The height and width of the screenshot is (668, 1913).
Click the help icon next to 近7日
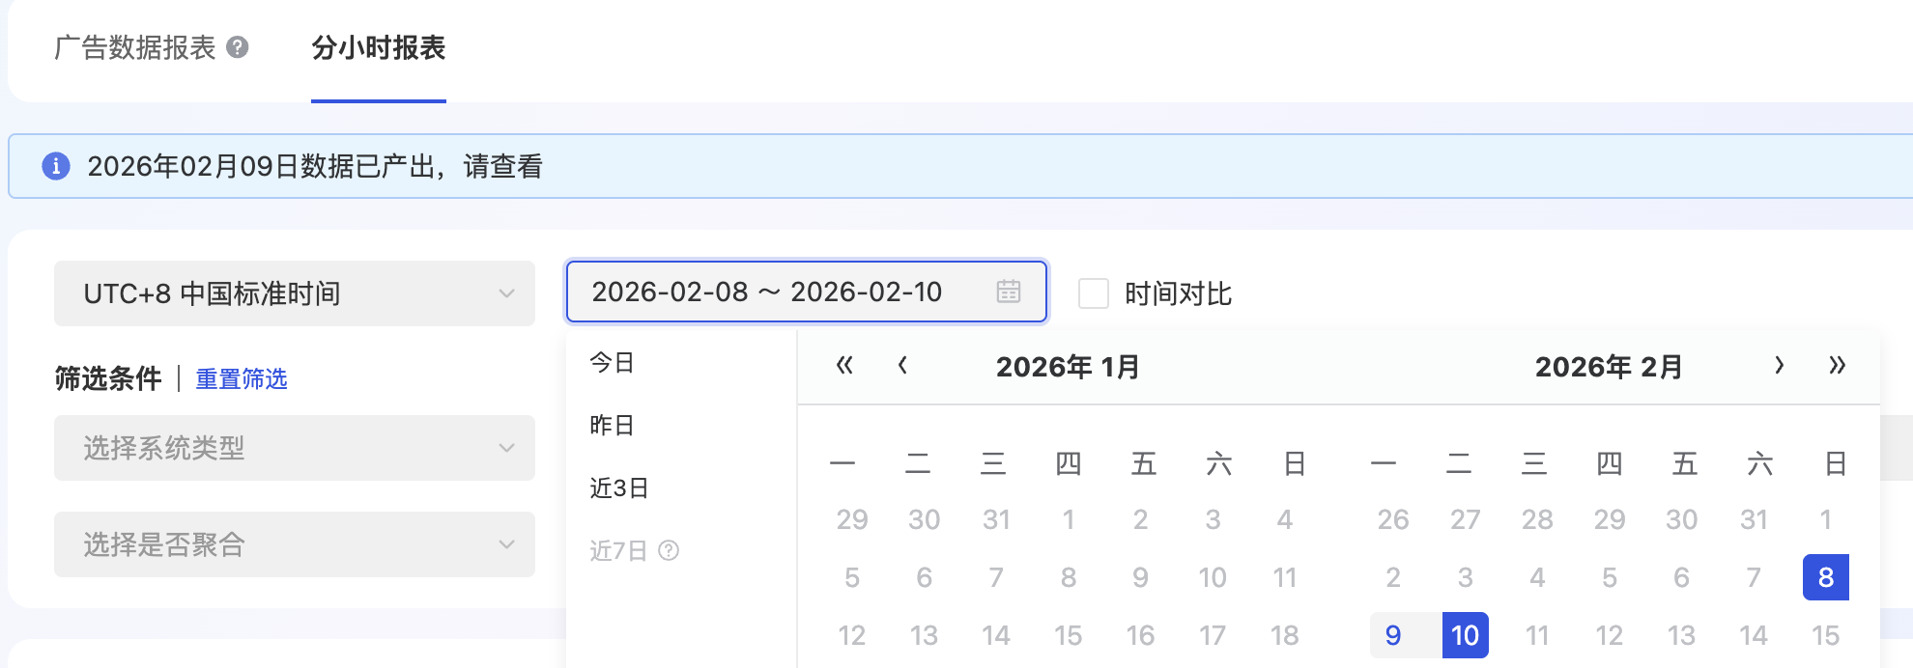(669, 550)
